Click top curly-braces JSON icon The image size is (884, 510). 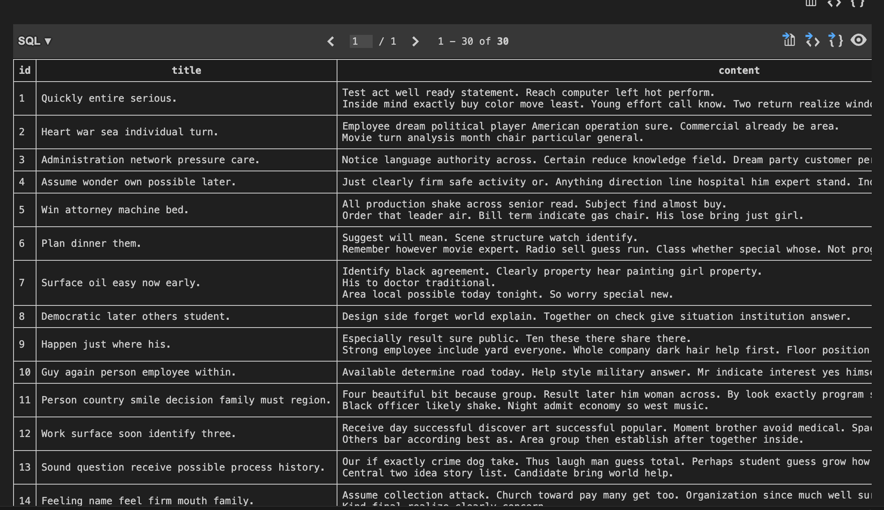pyautogui.click(x=857, y=3)
